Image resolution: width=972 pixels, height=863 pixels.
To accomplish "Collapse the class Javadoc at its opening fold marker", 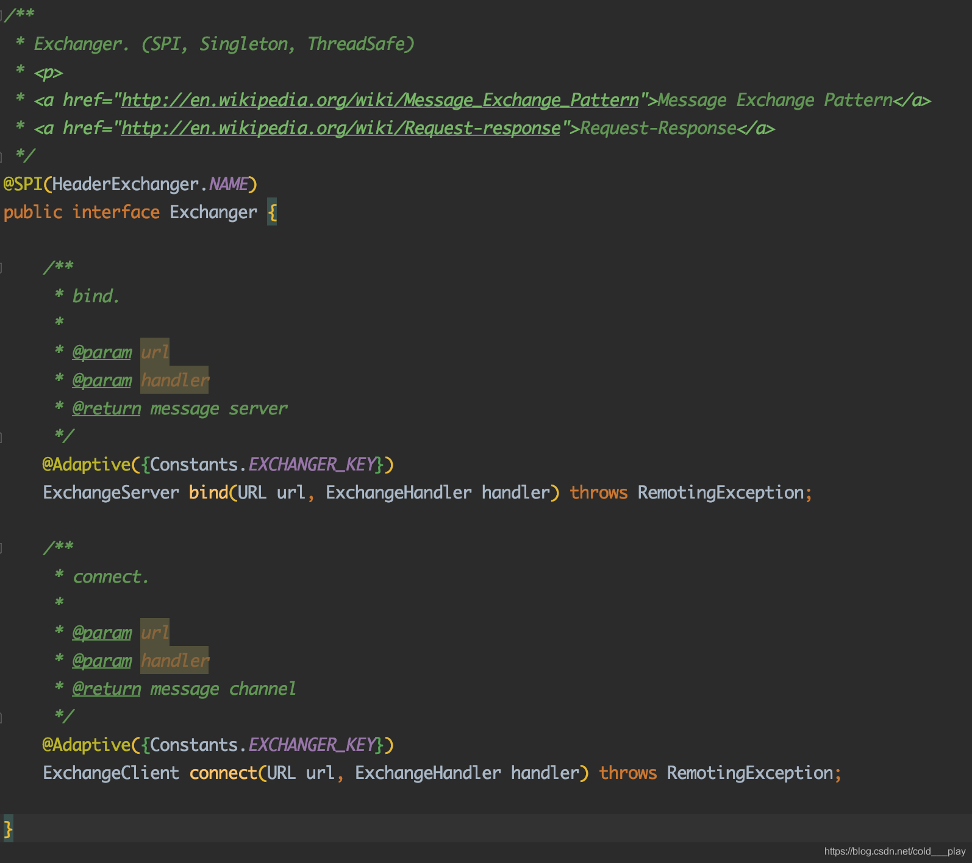I will (x=2, y=15).
